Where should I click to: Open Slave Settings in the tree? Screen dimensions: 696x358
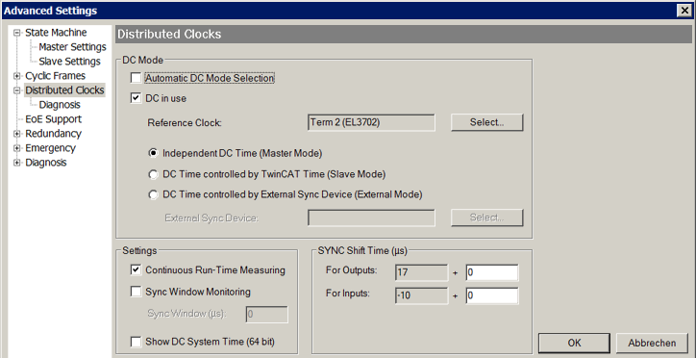click(69, 62)
